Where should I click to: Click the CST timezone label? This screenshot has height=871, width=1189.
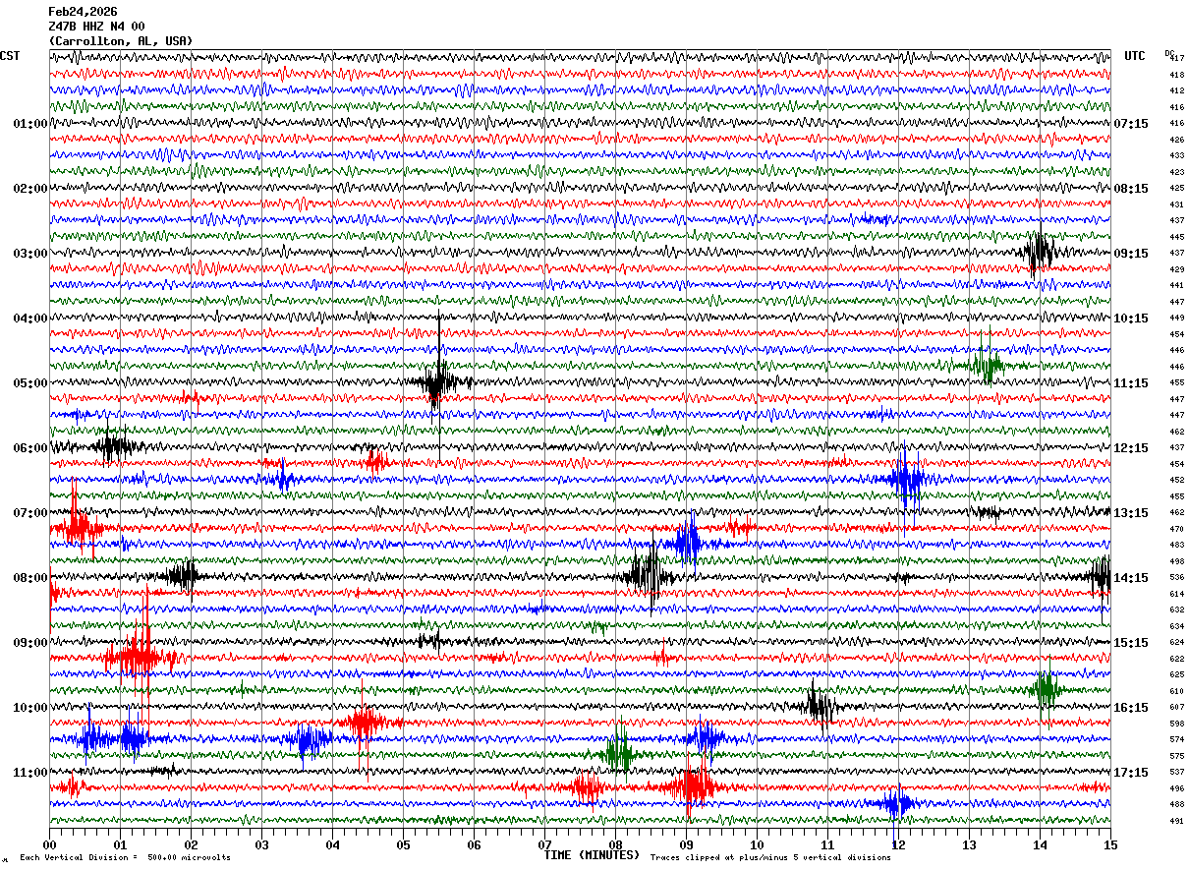(10, 56)
